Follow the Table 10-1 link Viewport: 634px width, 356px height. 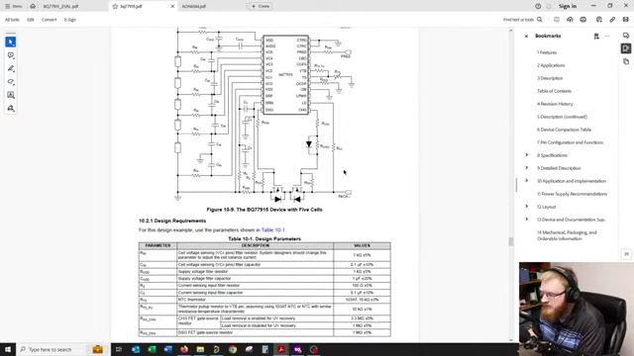[x=273, y=229]
